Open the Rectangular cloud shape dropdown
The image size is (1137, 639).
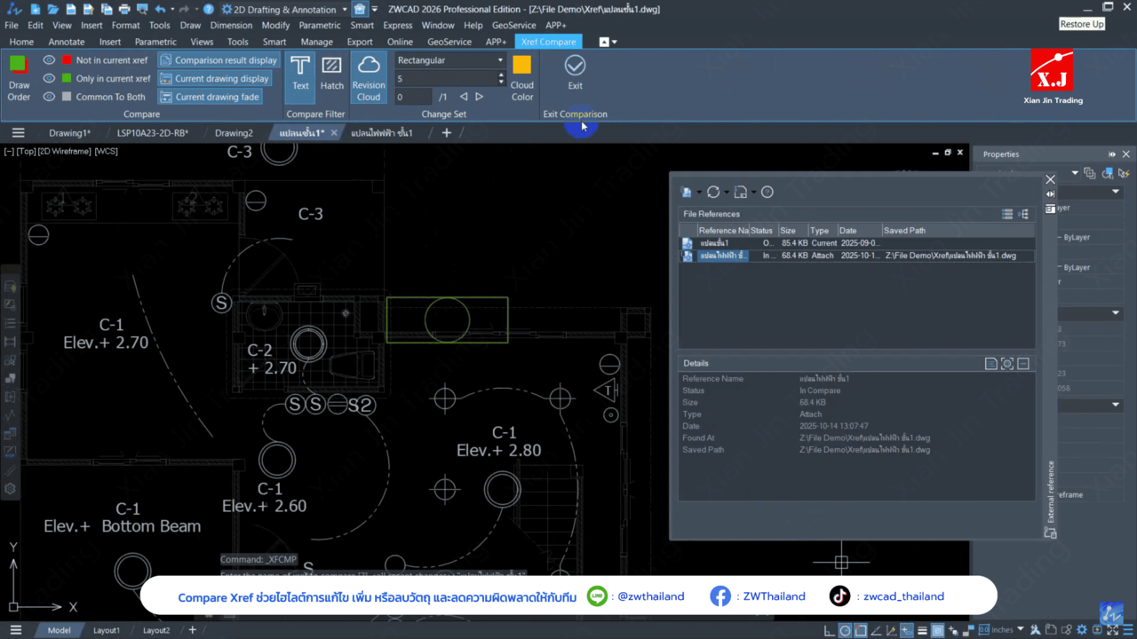pos(500,60)
